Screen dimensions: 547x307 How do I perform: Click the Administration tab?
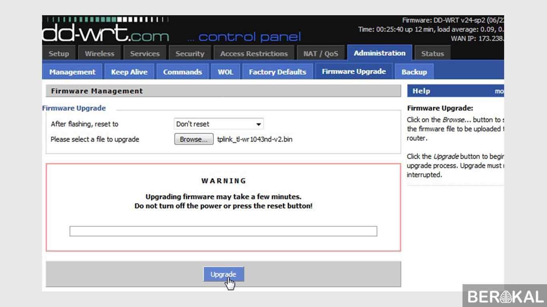tap(380, 53)
